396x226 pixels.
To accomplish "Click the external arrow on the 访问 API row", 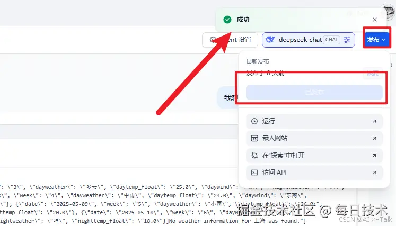I will pyautogui.click(x=374, y=173).
